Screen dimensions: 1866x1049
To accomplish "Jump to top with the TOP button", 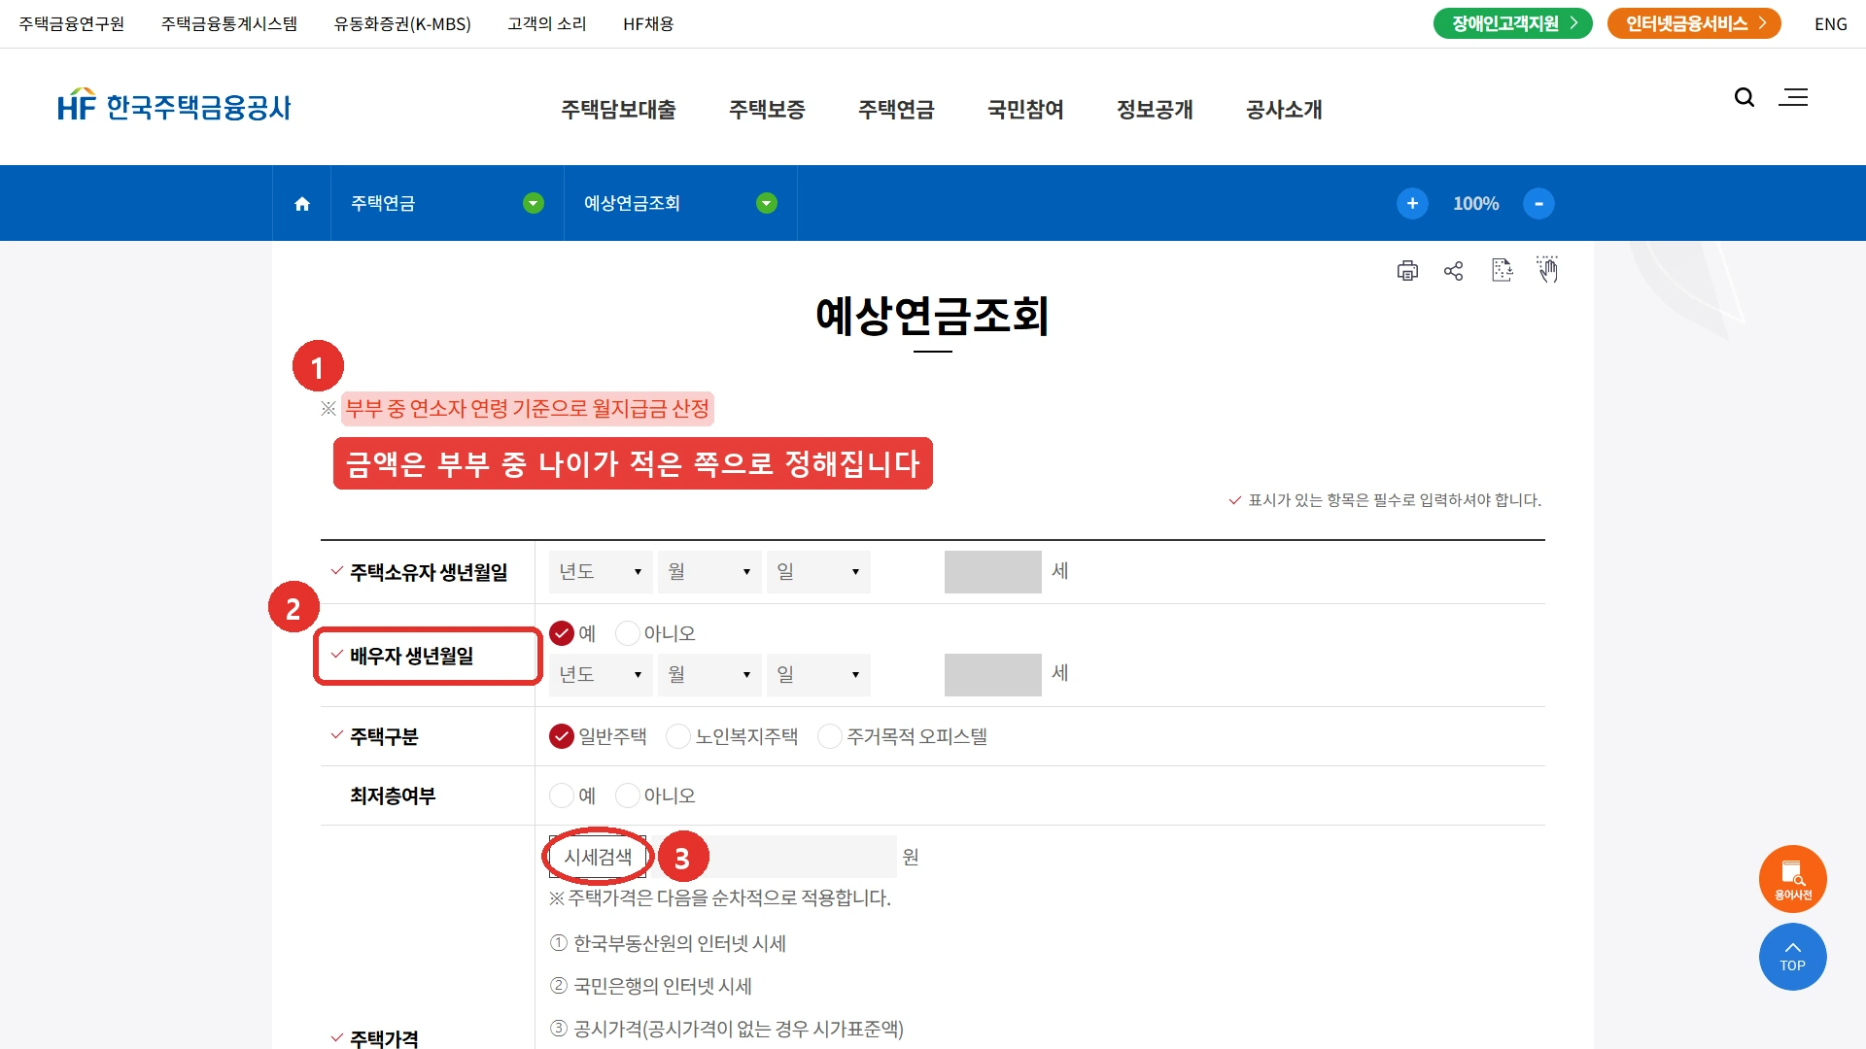I will click(x=1793, y=957).
